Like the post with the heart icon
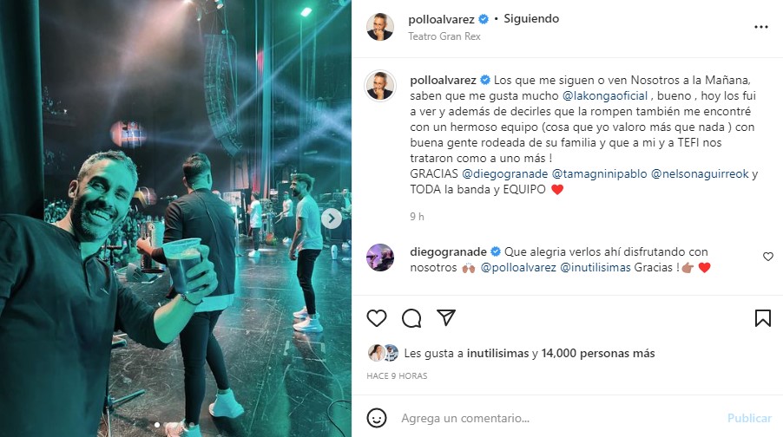783x437 pixels. [x=377, y=317]
